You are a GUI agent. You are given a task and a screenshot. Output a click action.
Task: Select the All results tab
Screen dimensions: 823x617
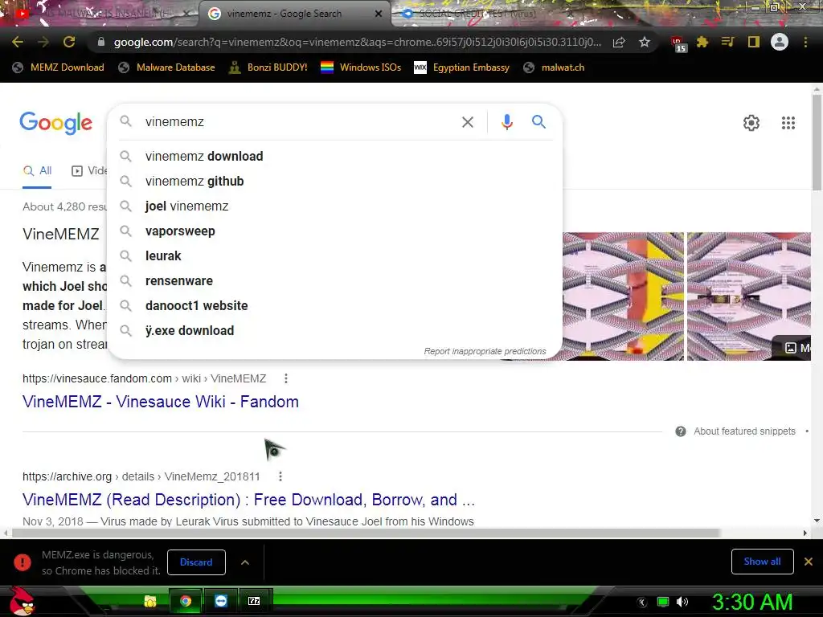[37, 171]
